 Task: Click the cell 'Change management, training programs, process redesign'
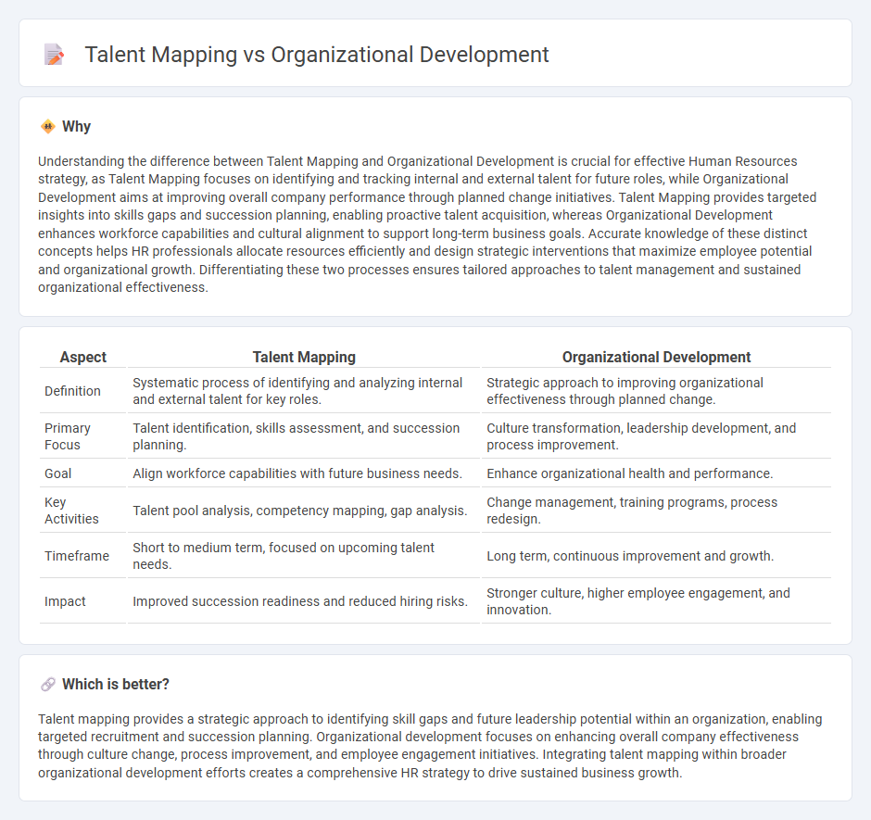(656, 511)
